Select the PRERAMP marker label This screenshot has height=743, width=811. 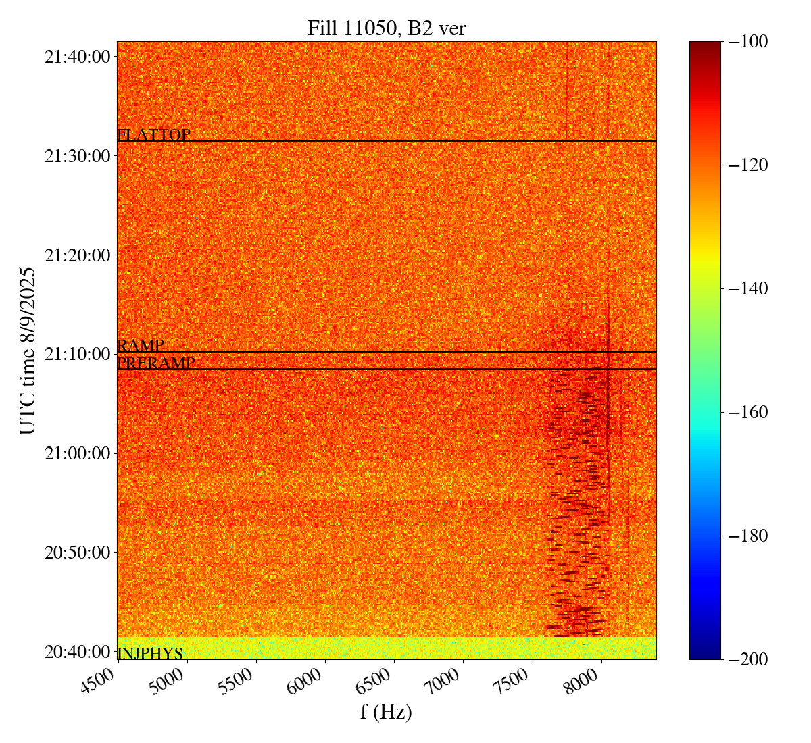156,363
